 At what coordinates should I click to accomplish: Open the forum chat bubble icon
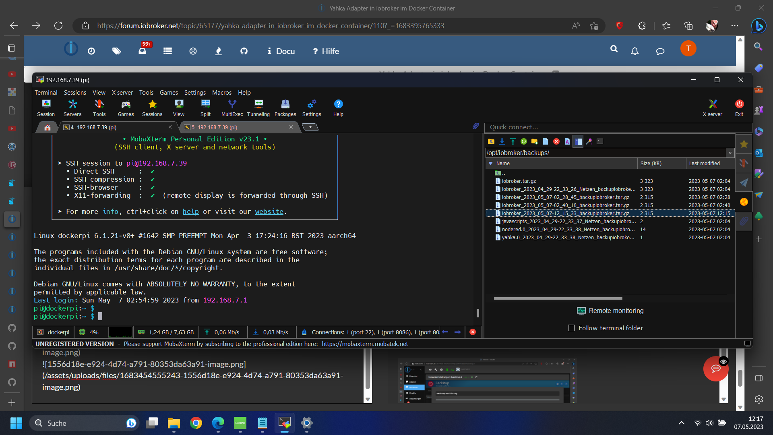click(x=660, y=51)
